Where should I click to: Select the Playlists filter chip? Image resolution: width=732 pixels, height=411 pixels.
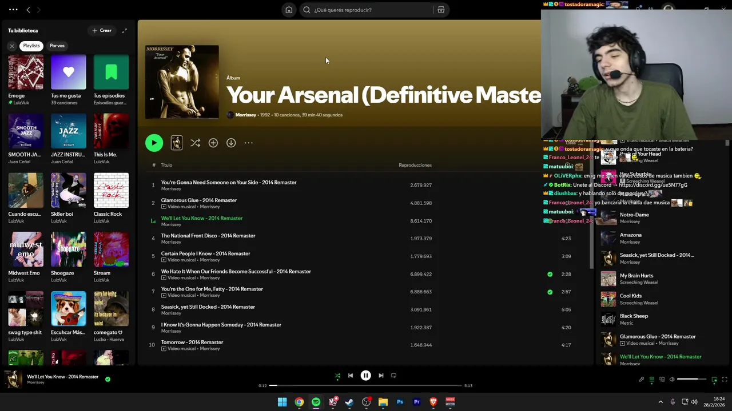click(x=31, y=46)
